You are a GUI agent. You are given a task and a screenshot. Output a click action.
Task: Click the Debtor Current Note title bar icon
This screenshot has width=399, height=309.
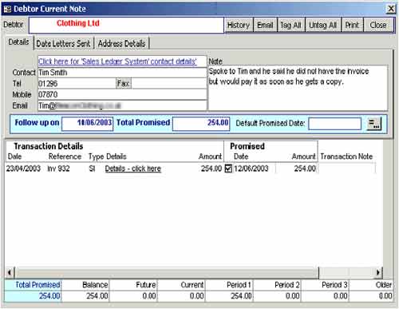point(7,9)
